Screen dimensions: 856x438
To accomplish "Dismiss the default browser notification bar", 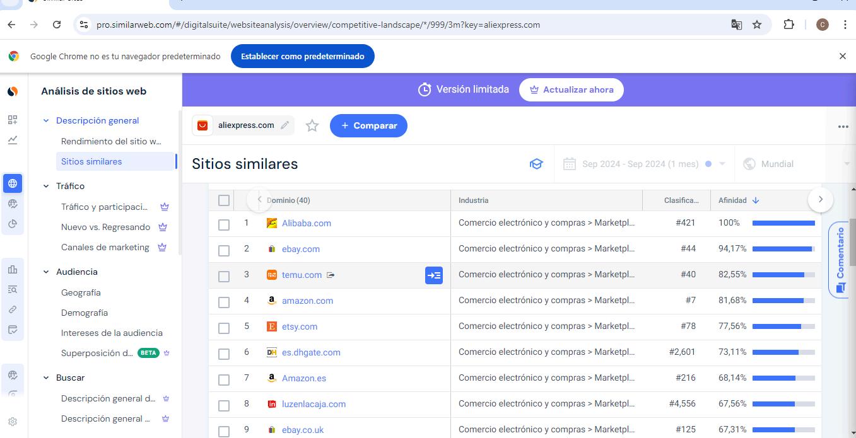I will click(842, 56).
